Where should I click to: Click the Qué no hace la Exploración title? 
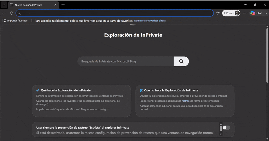[171, 90]
